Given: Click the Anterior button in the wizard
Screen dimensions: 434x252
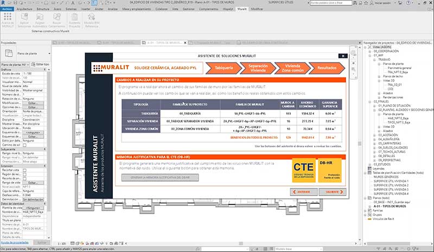Looking at the screenshot, I should 304,192.
